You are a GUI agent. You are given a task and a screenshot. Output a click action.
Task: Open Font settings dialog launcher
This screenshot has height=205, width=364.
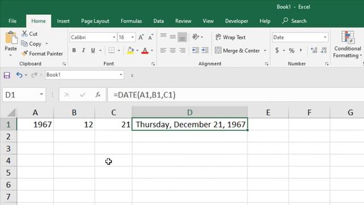pyautogui.click(x=153, y=64)
